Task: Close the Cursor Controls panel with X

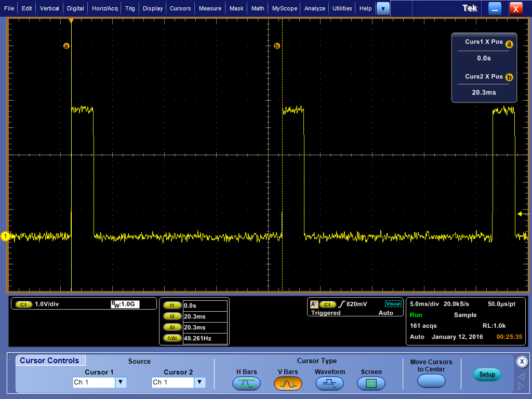Action: [x=522, y=362]
